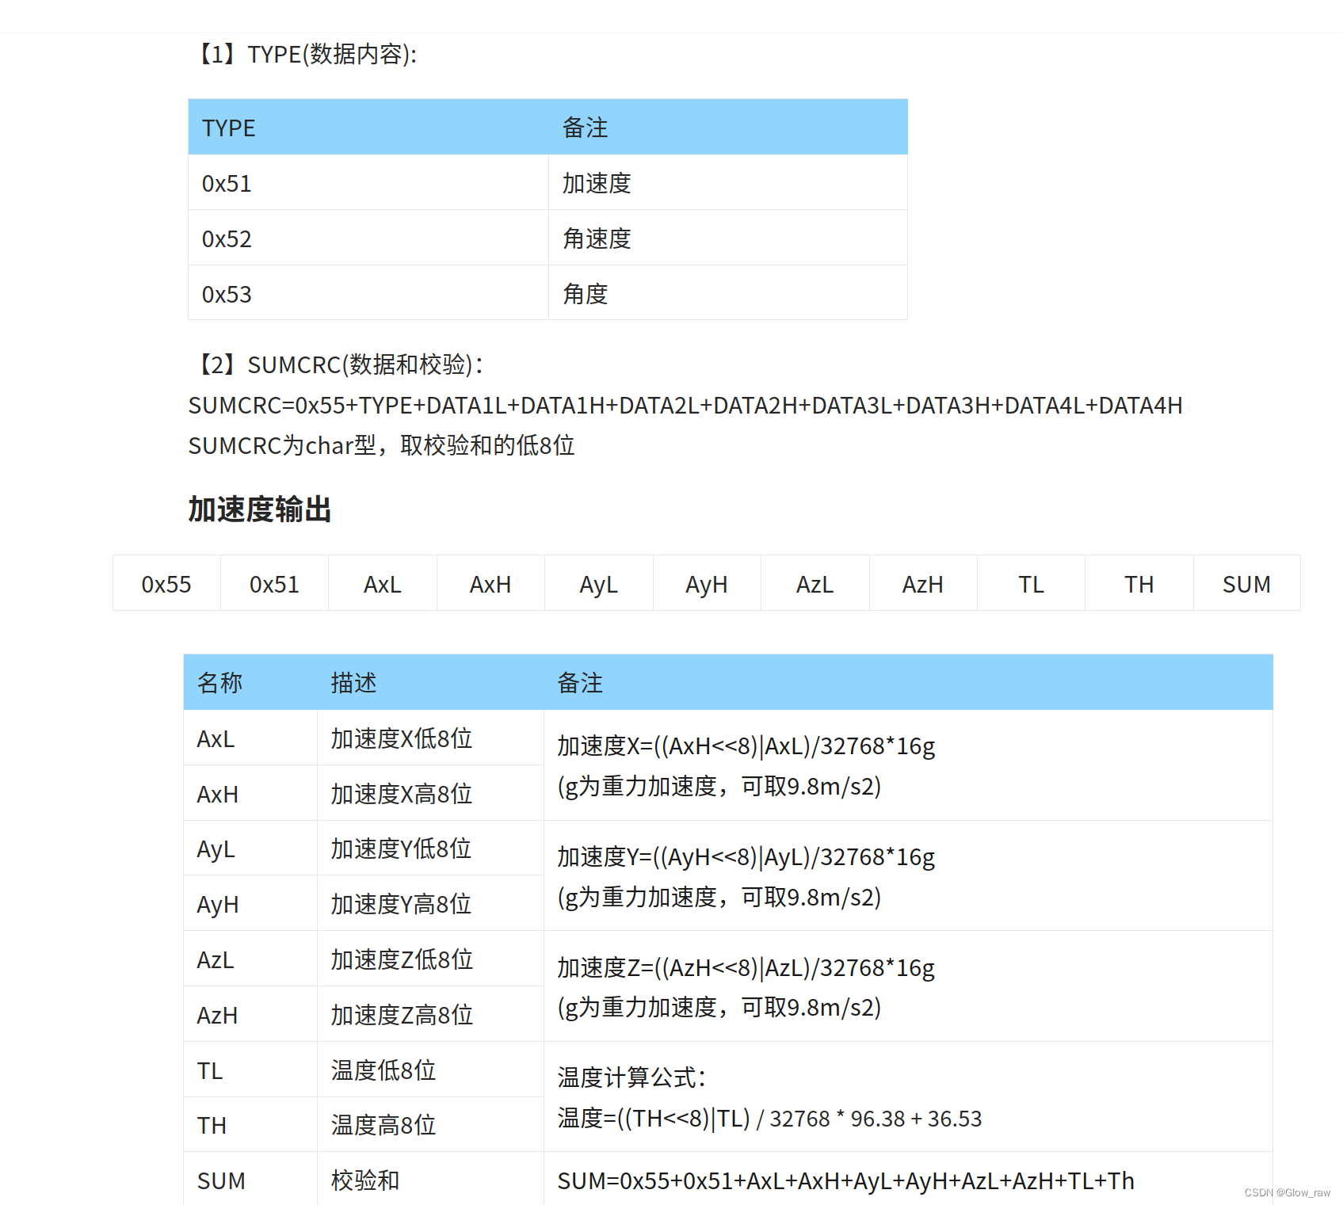
Task: Select the 'AxH' cell in the frame row
Action: coord(491,583)
